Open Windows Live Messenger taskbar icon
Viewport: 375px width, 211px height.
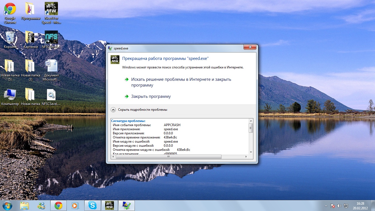click(x=42, y=206)
